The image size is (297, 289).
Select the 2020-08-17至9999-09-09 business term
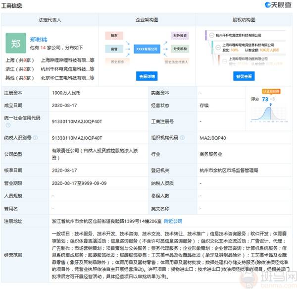click(x=79, y=183)
